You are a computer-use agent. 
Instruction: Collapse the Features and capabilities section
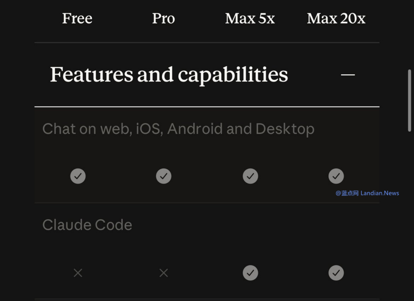point(348,75)
